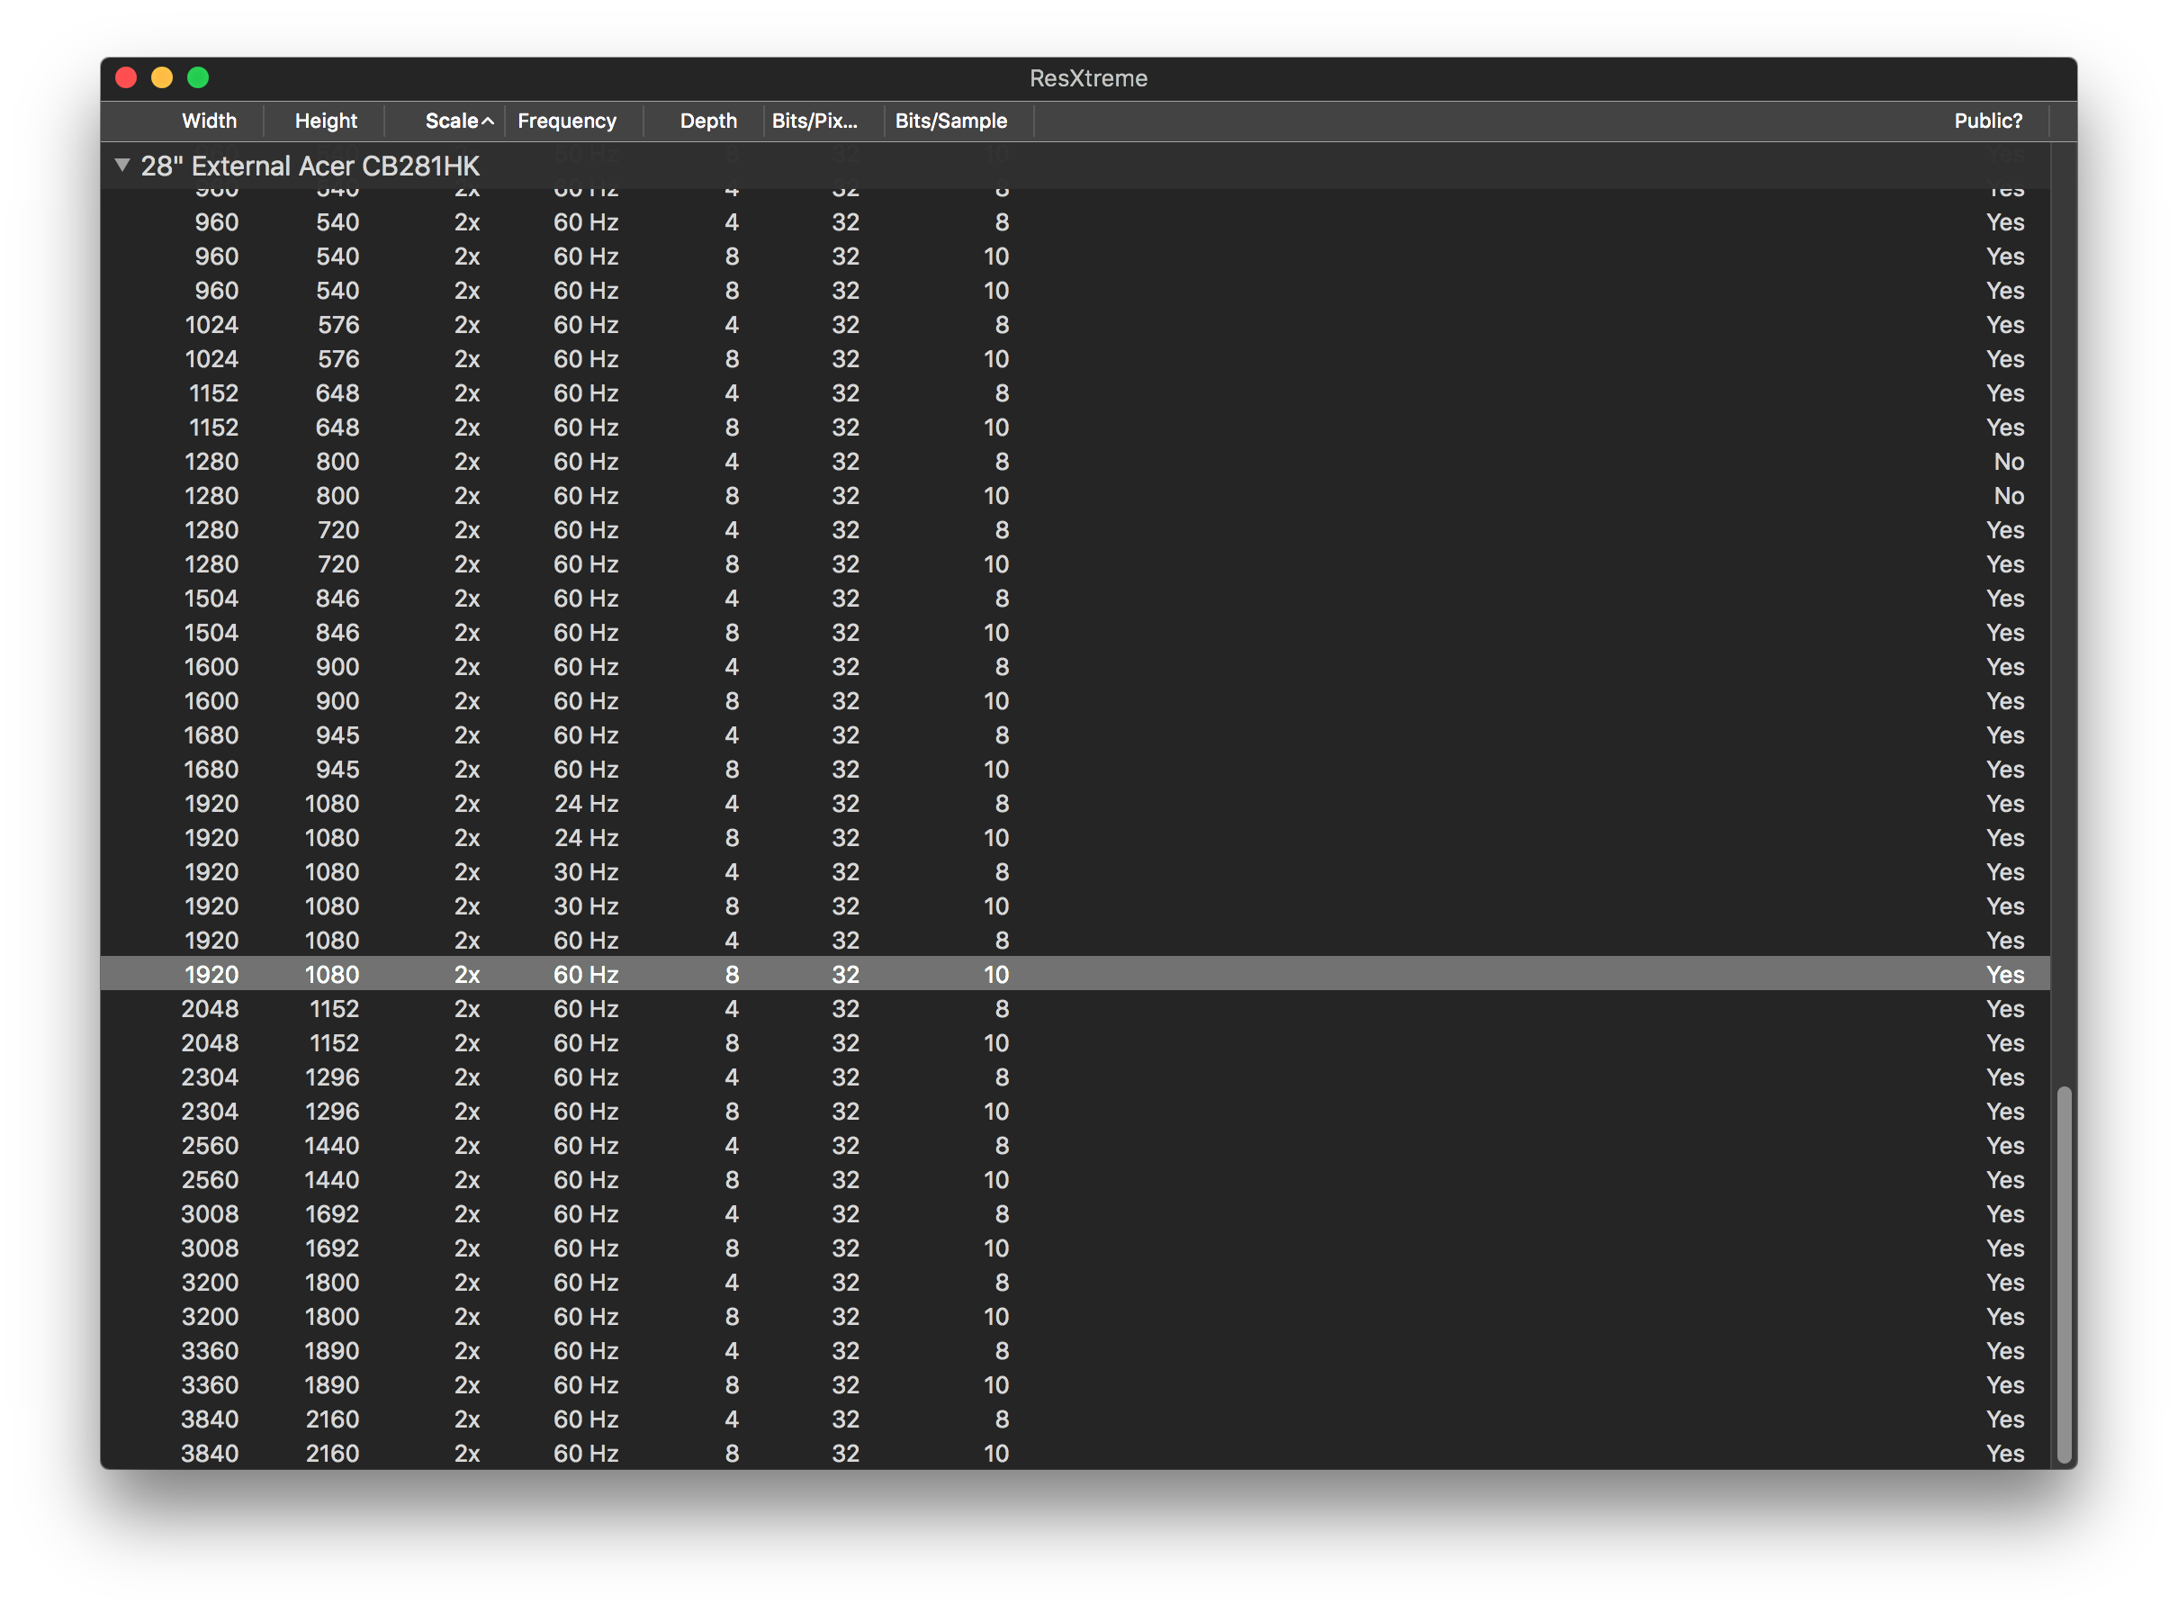2178x1613 pixels.
Task: Click the Bits/Pix... column header
Action: tap(814, 122)
